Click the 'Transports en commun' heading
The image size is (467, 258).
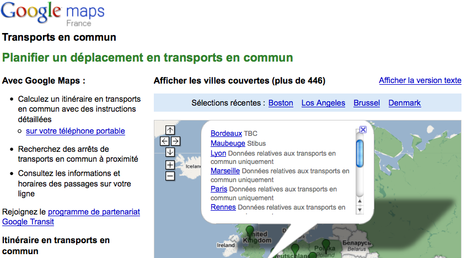(59, 37)
